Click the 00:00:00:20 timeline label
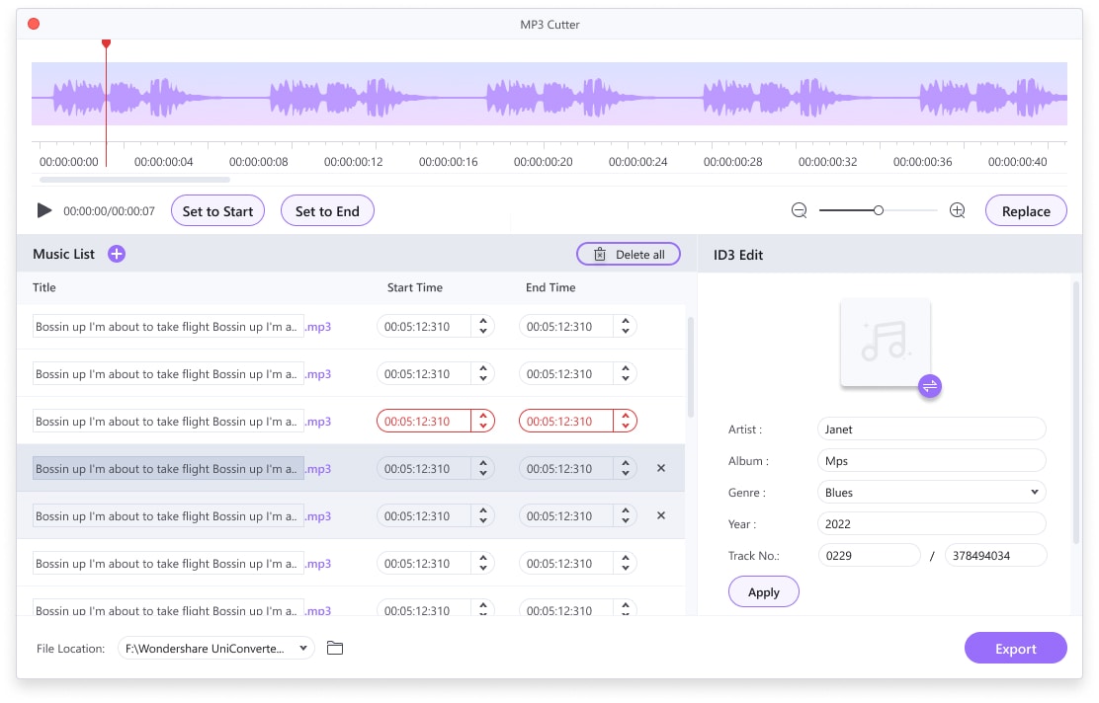 tap(544, 162)
